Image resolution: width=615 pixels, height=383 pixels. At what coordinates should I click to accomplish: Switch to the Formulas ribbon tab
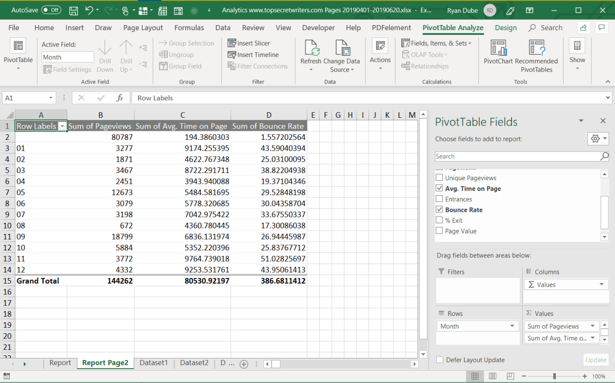tap(189, 28)
